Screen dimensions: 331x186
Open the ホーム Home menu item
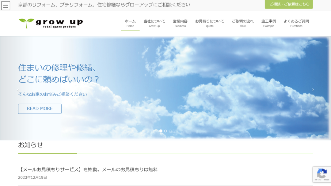(x=130, y=23)
